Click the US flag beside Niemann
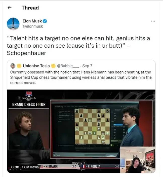This screenshot has height=177, width=163. [x=41, y=166]
